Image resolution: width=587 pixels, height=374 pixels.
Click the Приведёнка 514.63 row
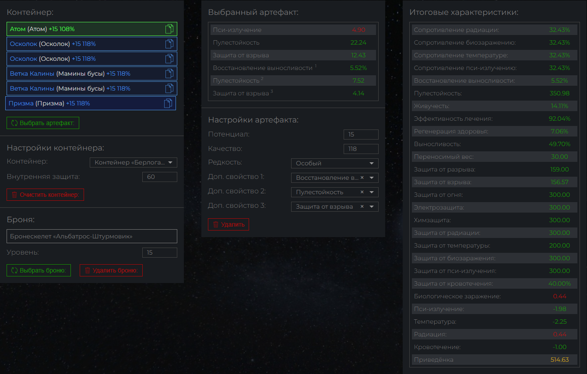click(x=495, y=360)
